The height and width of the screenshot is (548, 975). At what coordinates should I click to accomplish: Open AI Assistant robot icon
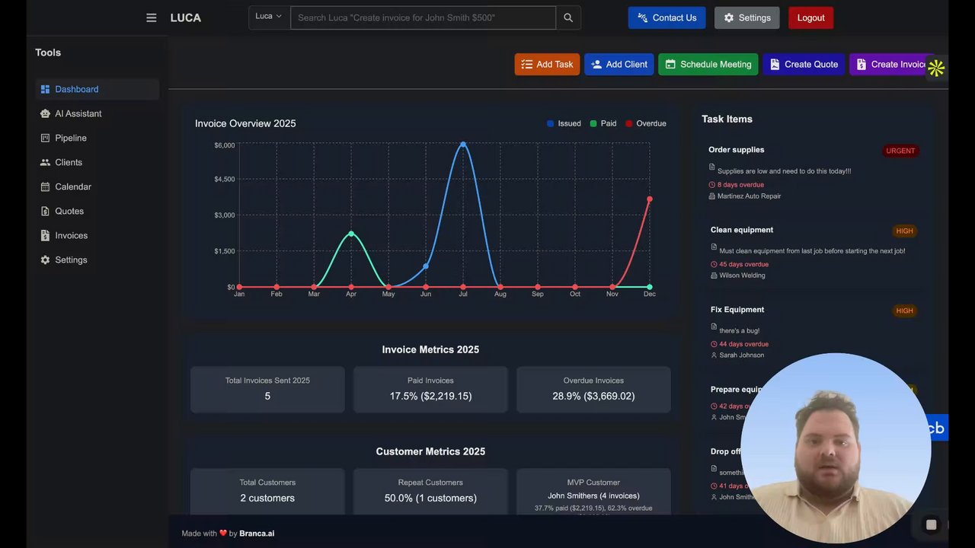[45, 113]
